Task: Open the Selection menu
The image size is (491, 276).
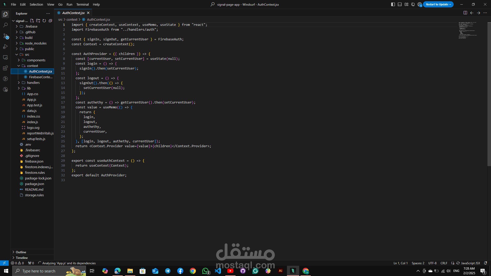Action: [x=36, y=4]
